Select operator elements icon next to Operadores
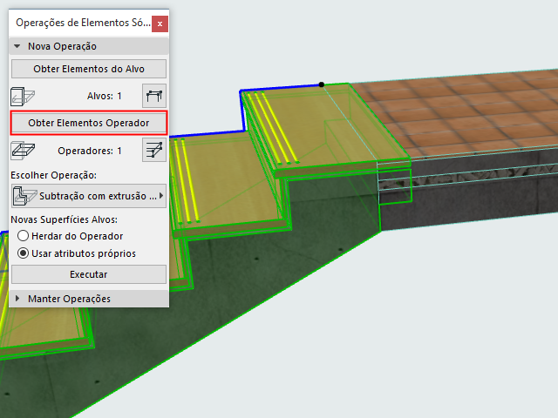 click(x=154, y=150)
